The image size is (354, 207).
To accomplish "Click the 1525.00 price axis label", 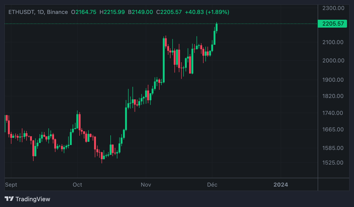I will [x=333, y=162].
